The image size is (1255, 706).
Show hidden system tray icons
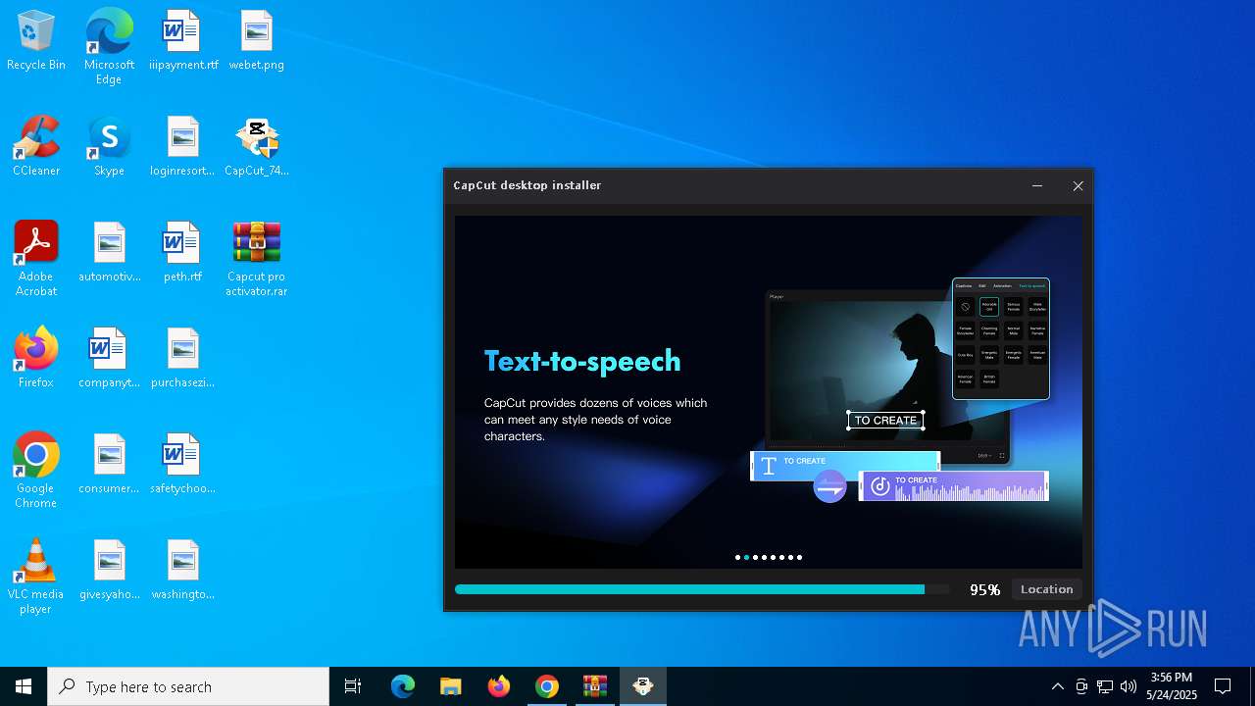coord(1057,686)
